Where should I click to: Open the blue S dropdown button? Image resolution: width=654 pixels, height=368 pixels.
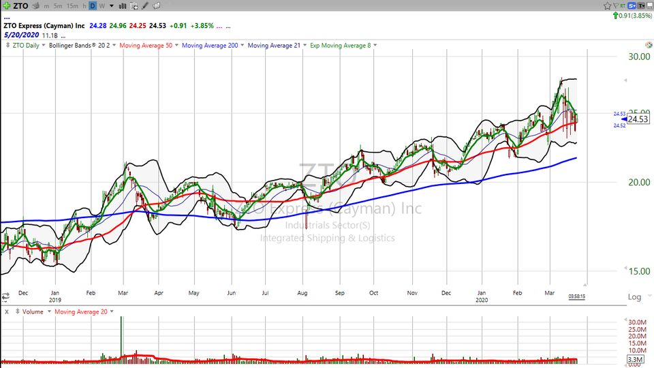coord(632,6)
